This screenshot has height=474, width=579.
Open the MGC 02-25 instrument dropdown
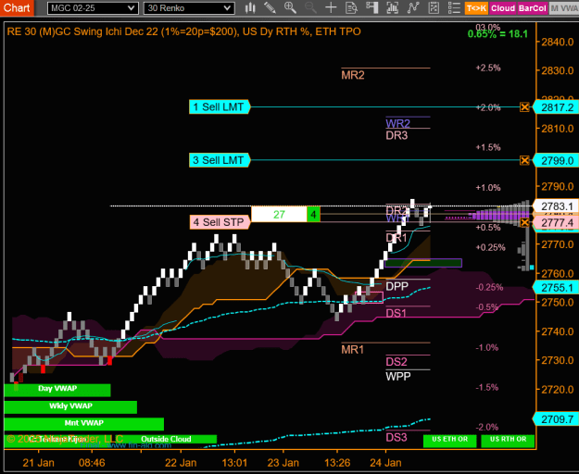pos(93,8)
